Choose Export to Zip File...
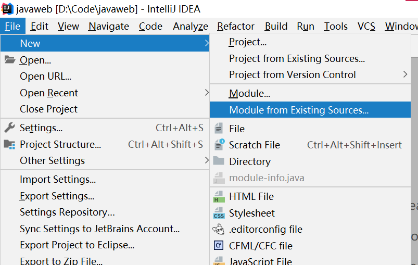Viewport: 418px width, 265px height. (x=105, y=260)
